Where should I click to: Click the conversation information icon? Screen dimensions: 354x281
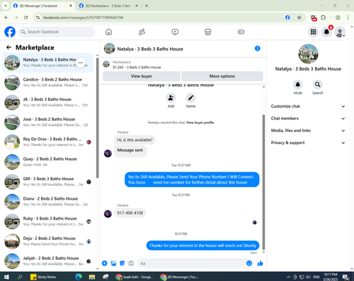click(x=257, y=49)
